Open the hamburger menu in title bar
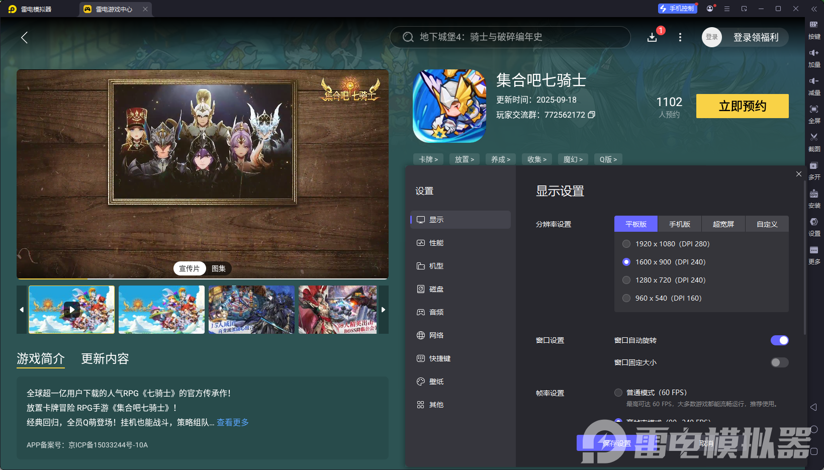 coord(727,9)
